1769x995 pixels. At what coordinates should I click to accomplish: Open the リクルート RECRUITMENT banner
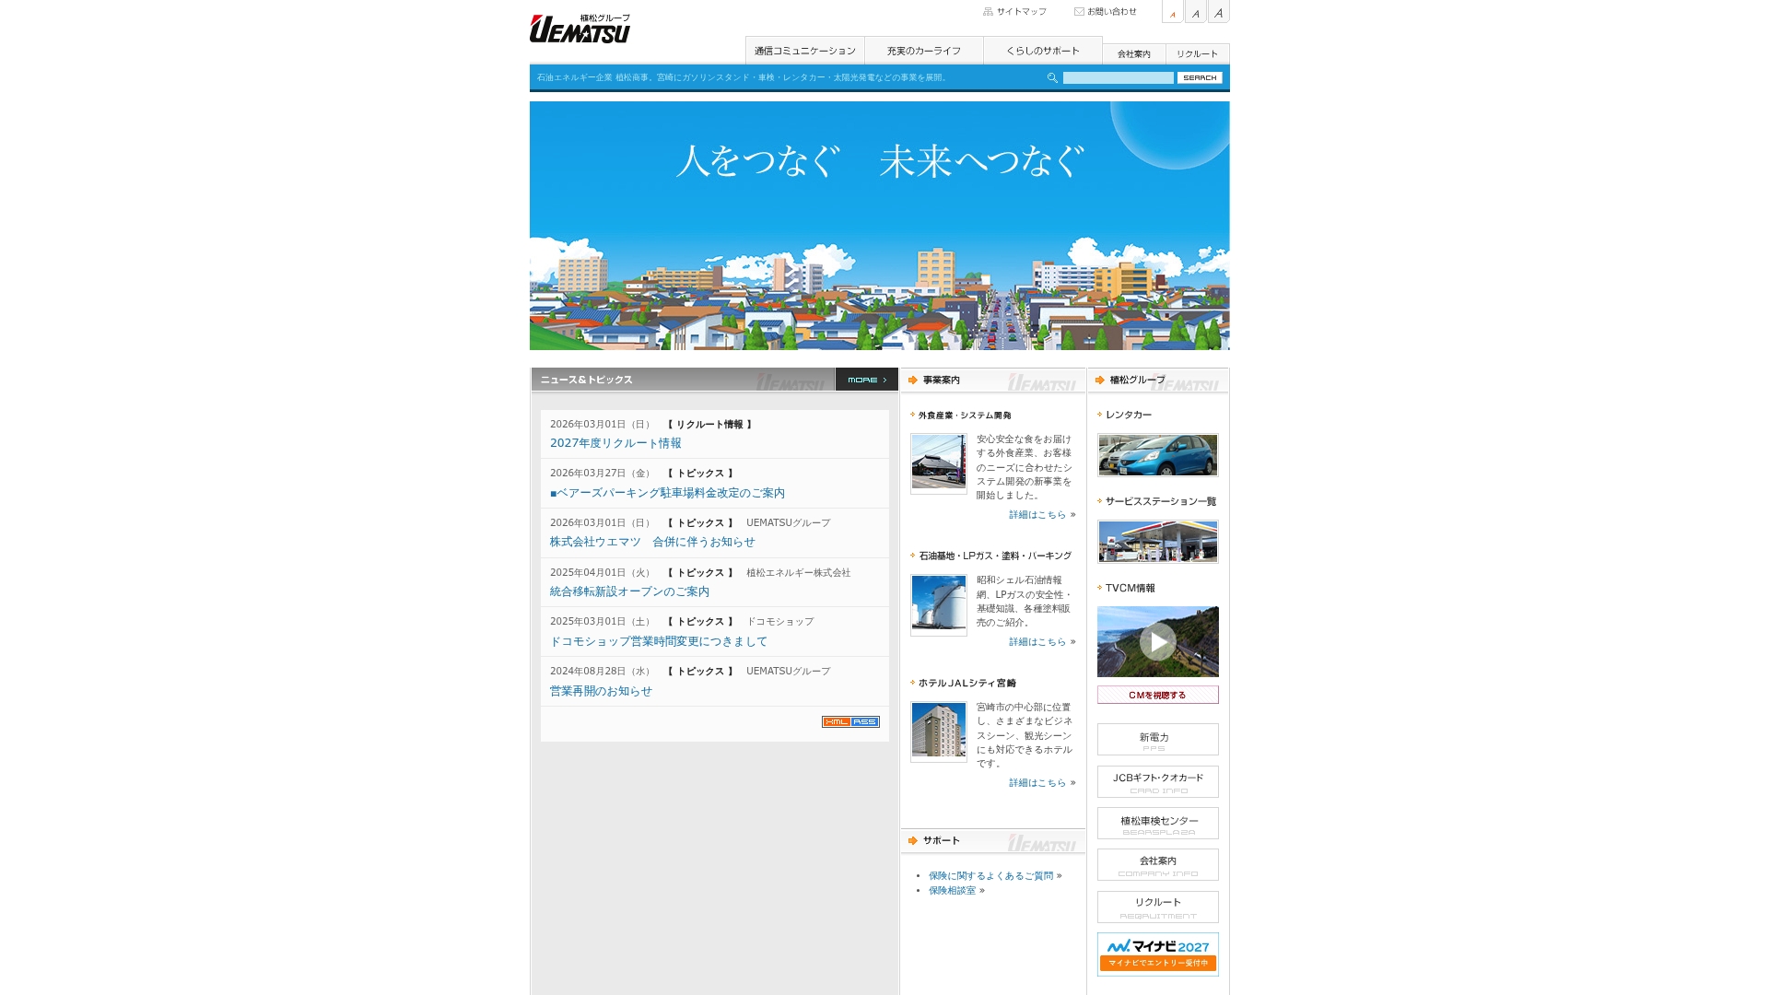[x=1158, y=907]
